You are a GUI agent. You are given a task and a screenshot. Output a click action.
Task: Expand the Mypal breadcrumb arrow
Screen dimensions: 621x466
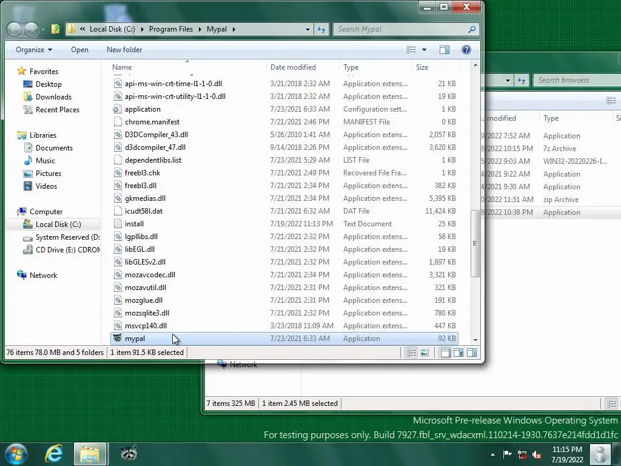coord(234,29)
